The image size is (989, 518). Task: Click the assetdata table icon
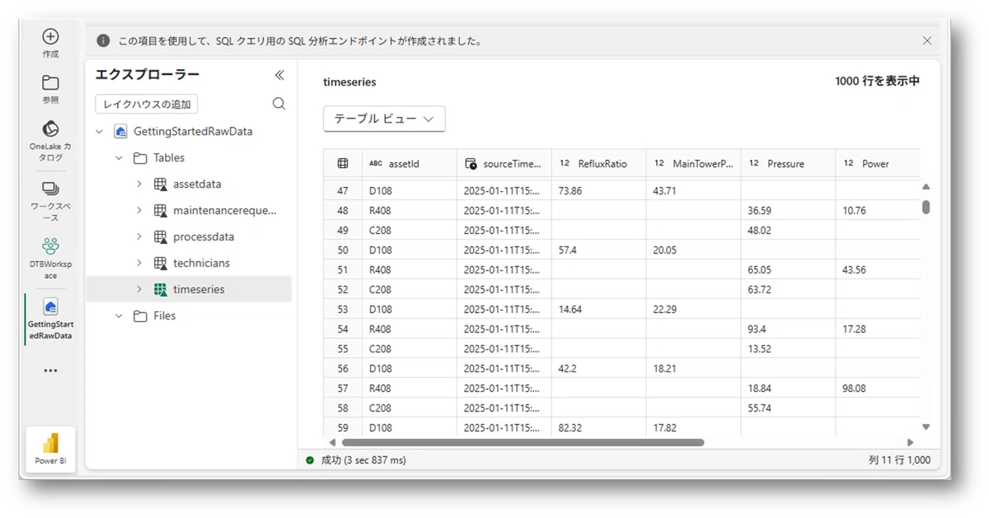pos(161,184)
